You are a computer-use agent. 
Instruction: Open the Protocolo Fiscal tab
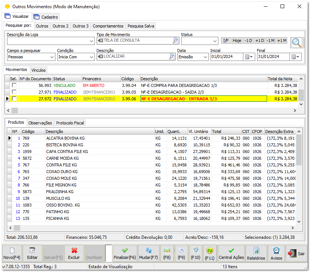(x=70, y=123)
